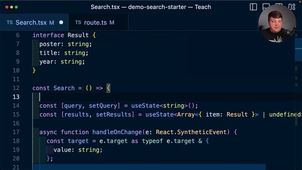The image size is (302, 170).
Task: Click 'setQuery' on line 14
Action: coord(103,106)
